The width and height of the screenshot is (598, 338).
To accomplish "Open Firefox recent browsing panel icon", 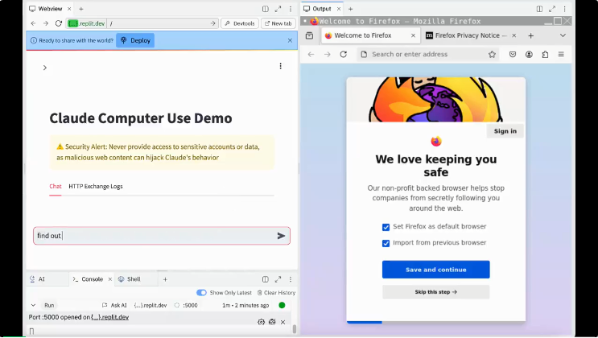I will 309,35.
